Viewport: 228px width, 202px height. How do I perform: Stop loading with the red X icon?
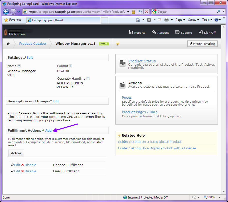coord(146,12)
